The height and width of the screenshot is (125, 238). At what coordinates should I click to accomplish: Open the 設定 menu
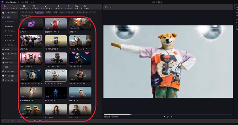click(x=27, y=2)
